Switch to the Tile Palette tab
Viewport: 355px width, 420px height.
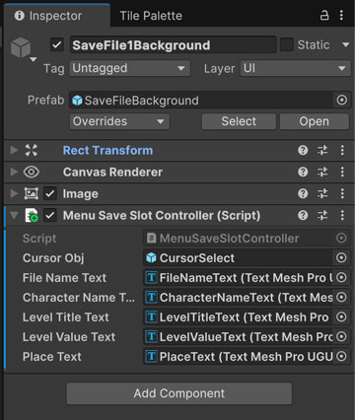151,16
